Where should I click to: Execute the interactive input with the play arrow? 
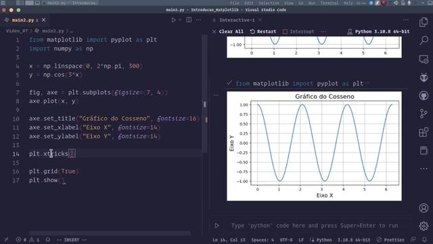(x=217, y=226)
